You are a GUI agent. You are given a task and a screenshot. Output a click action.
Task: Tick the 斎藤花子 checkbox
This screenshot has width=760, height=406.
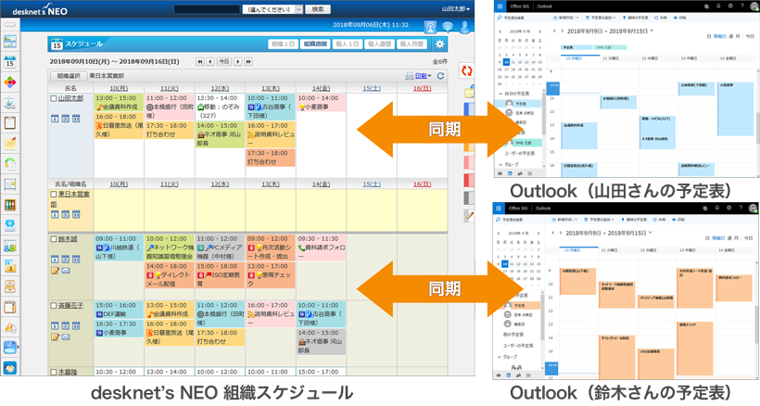[x=54, y=306]
